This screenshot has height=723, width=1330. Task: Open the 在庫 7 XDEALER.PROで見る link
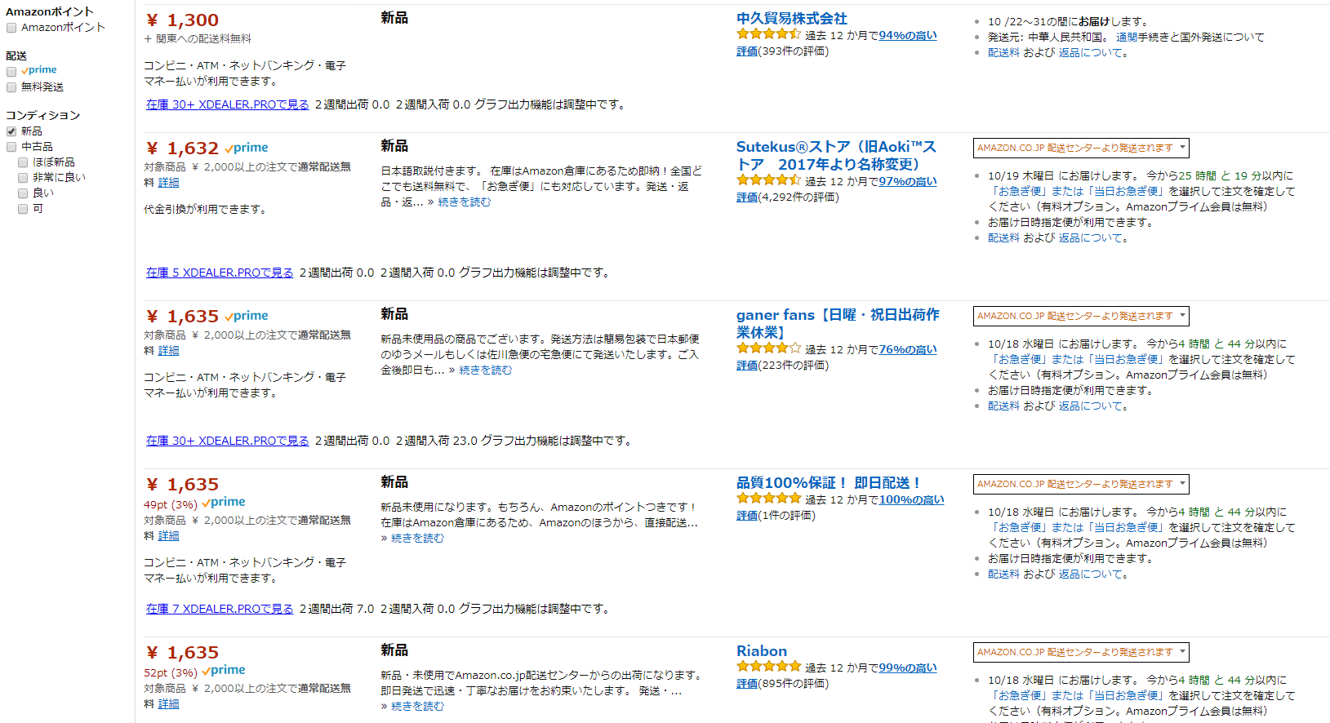click(220, 609)
